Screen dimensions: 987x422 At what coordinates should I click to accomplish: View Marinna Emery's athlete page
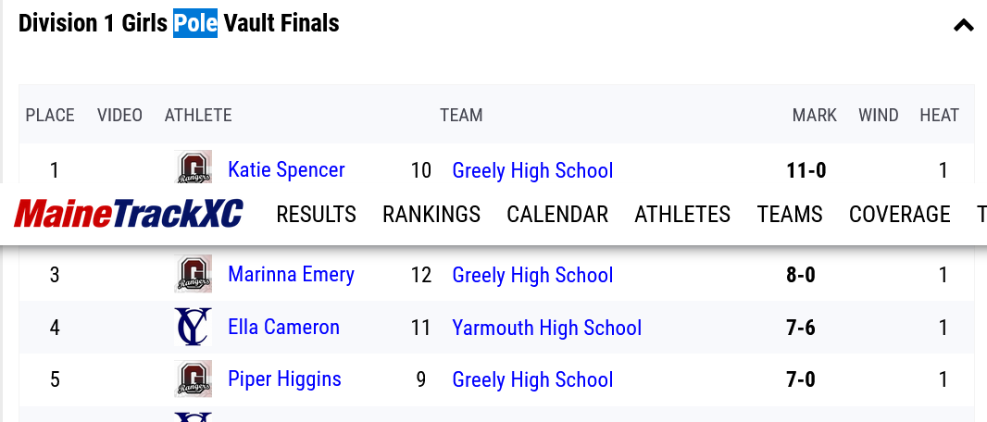[291, 275]
